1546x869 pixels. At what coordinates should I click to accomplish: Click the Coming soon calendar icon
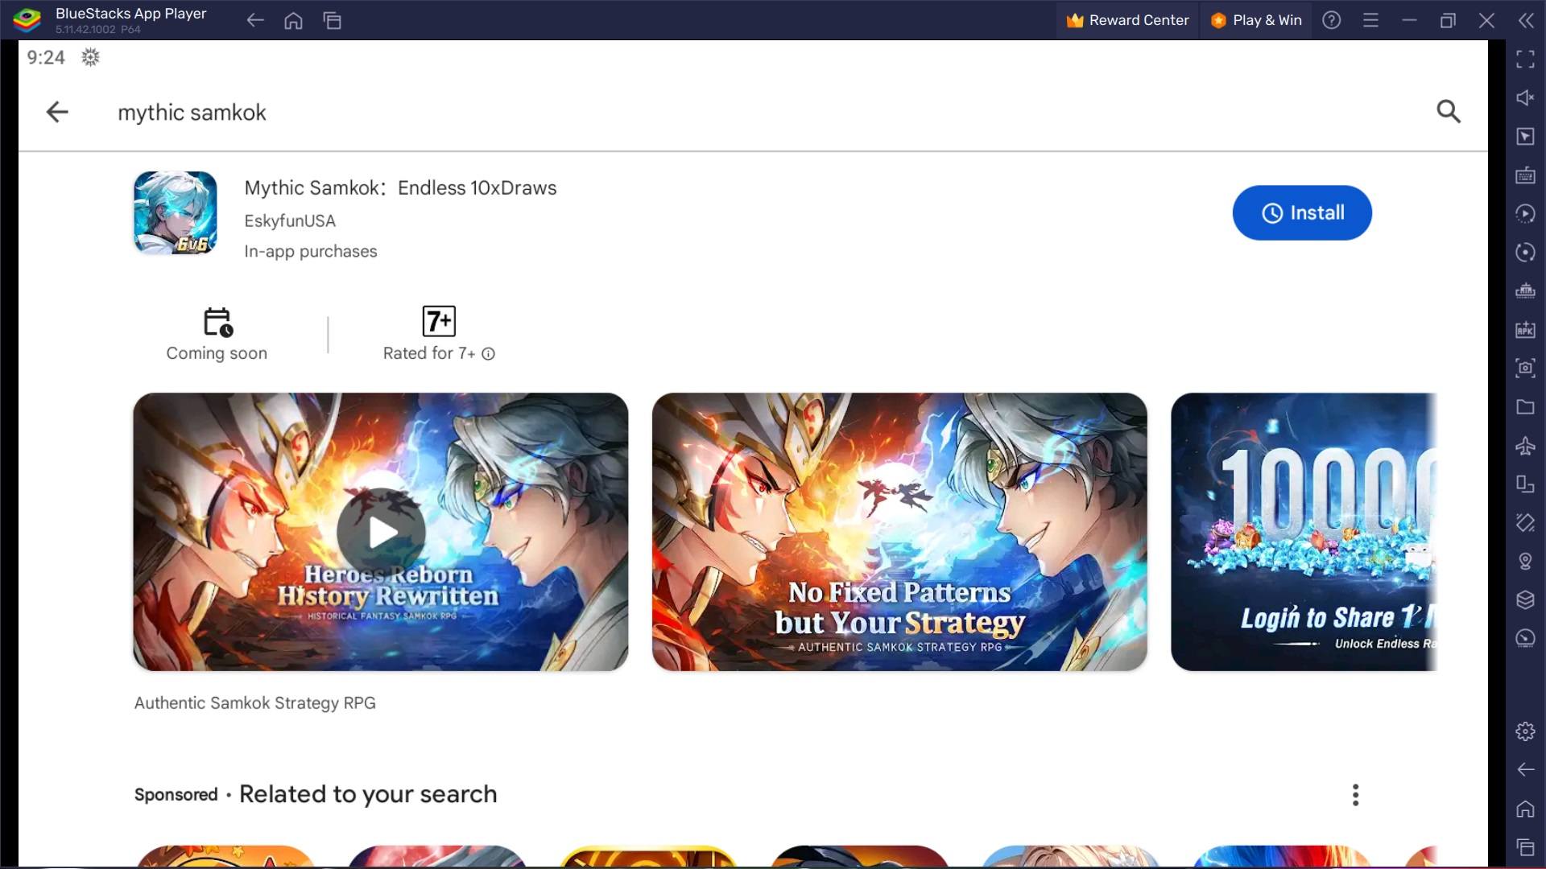[217, 322]
